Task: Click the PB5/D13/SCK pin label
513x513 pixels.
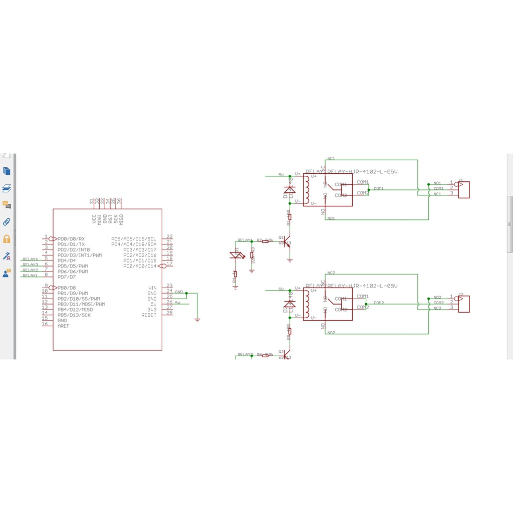Action: [74, 315]
